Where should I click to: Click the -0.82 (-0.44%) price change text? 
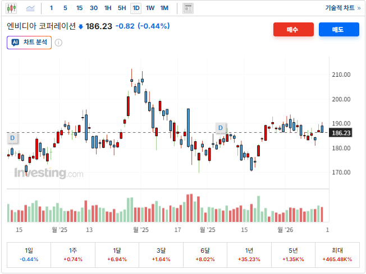[x=143, y=26]
